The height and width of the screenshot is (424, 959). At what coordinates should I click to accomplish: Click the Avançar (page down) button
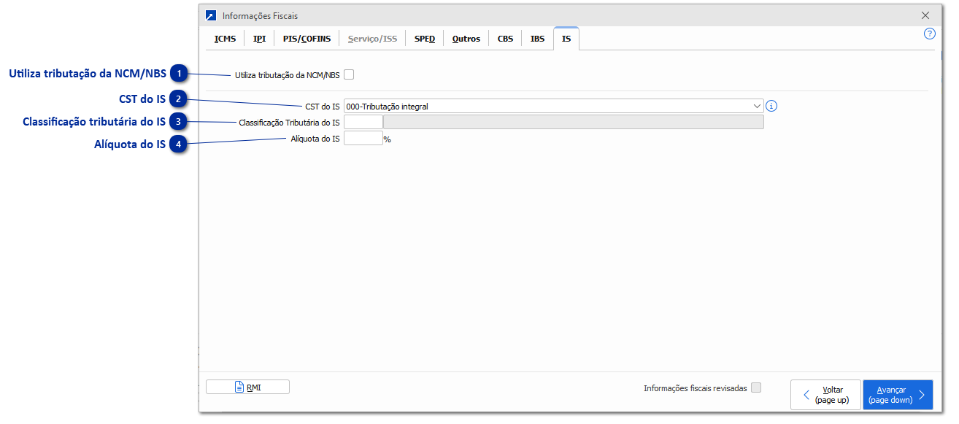click(x=898, y=395)
